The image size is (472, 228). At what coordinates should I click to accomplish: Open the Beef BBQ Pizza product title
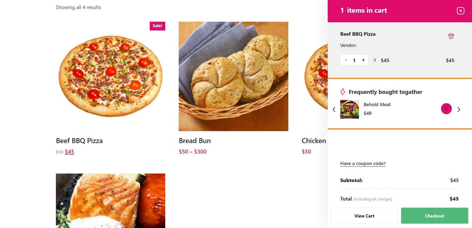pos(79,141)
